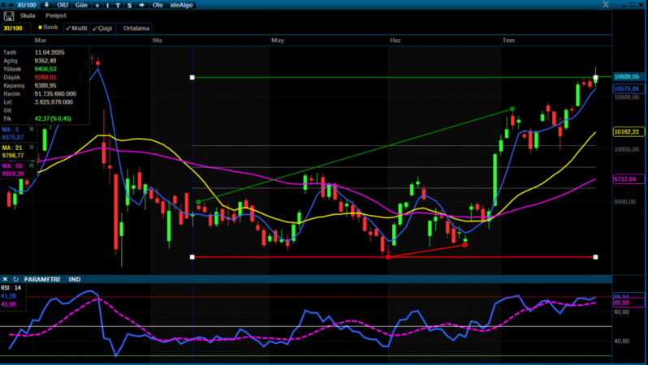Open the ideAlgo menu
The width and height of the screenshot is (648, 365).
pyautogui.click(x=182, y=5)
